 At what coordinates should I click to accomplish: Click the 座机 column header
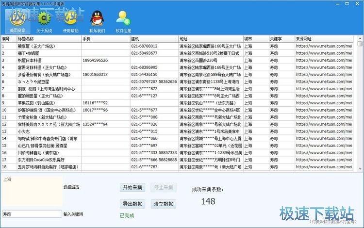154,39
